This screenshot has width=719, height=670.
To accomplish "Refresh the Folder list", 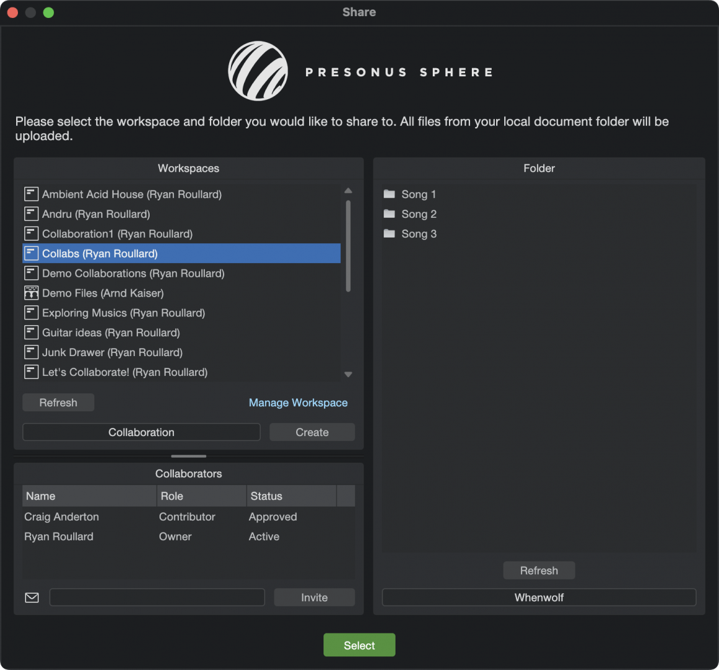I will tap(538, 570).
